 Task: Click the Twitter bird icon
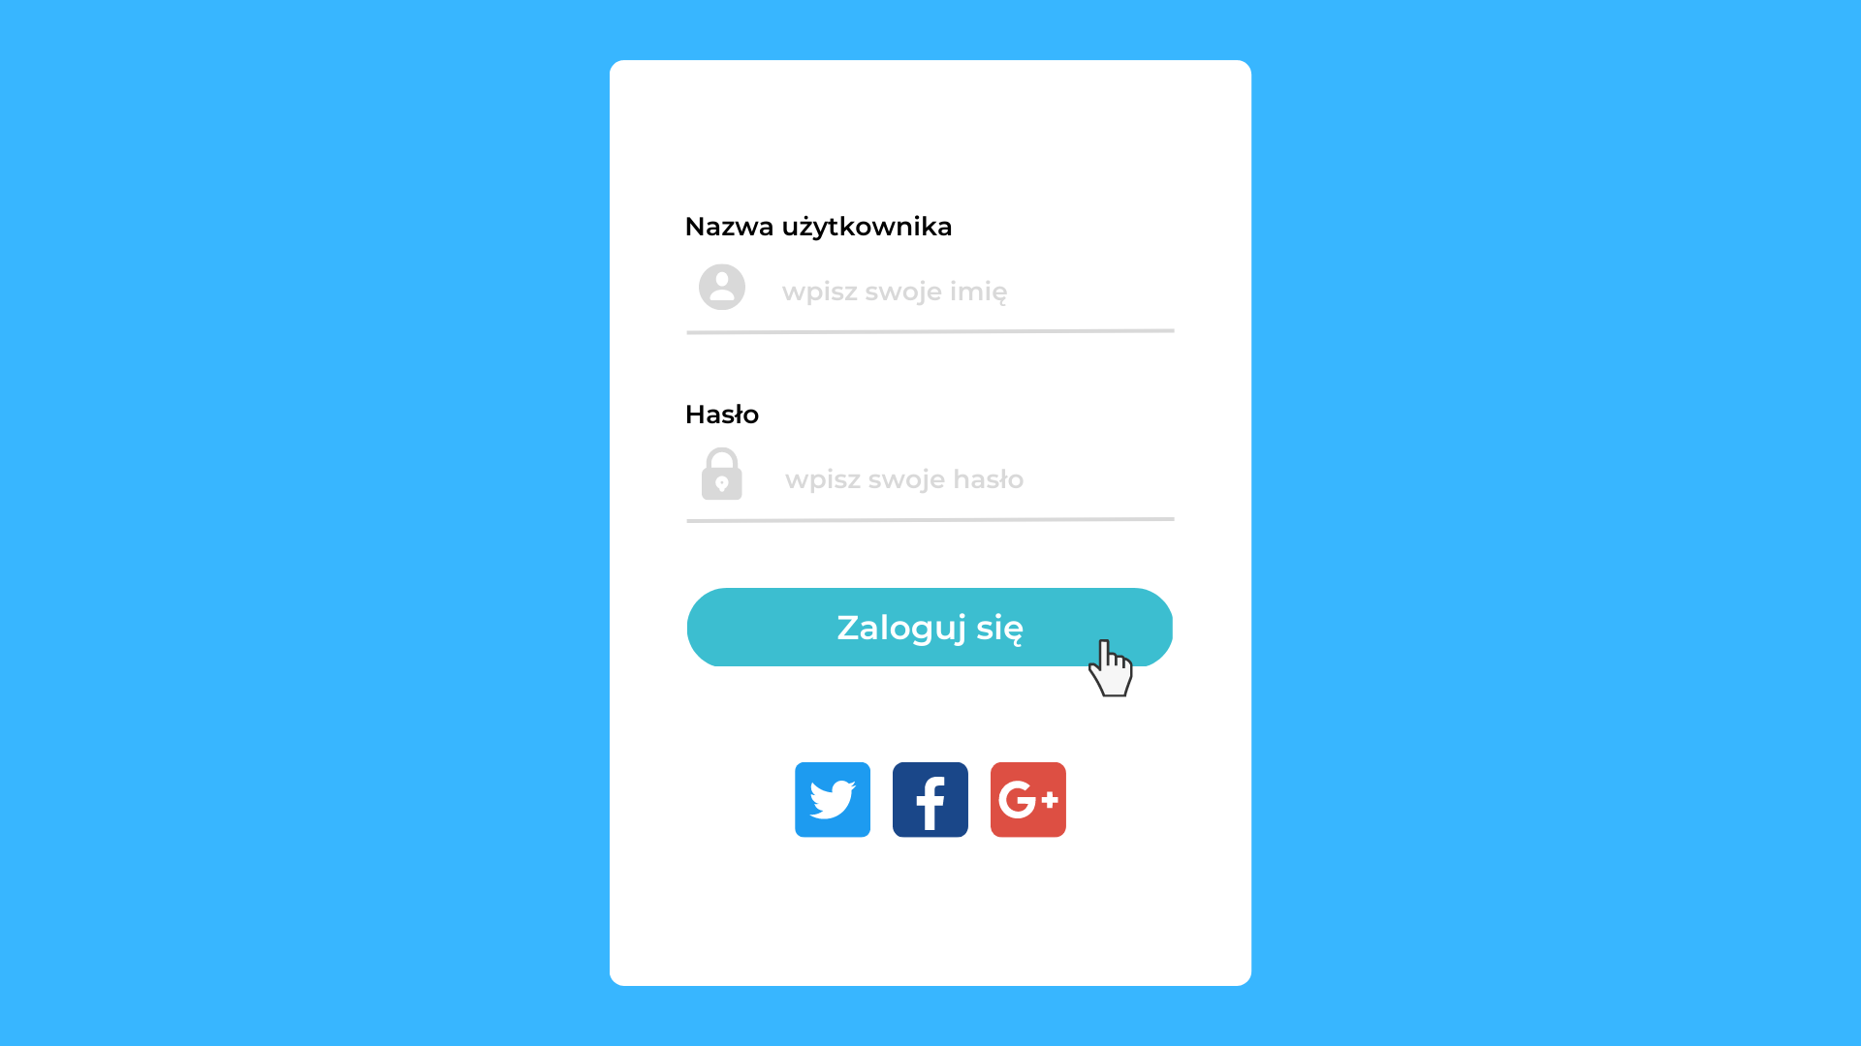(832, 798)
